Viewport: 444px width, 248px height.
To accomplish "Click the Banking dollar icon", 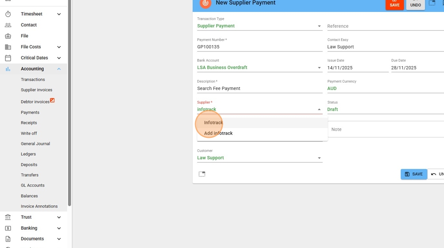I will click(8, 228).
